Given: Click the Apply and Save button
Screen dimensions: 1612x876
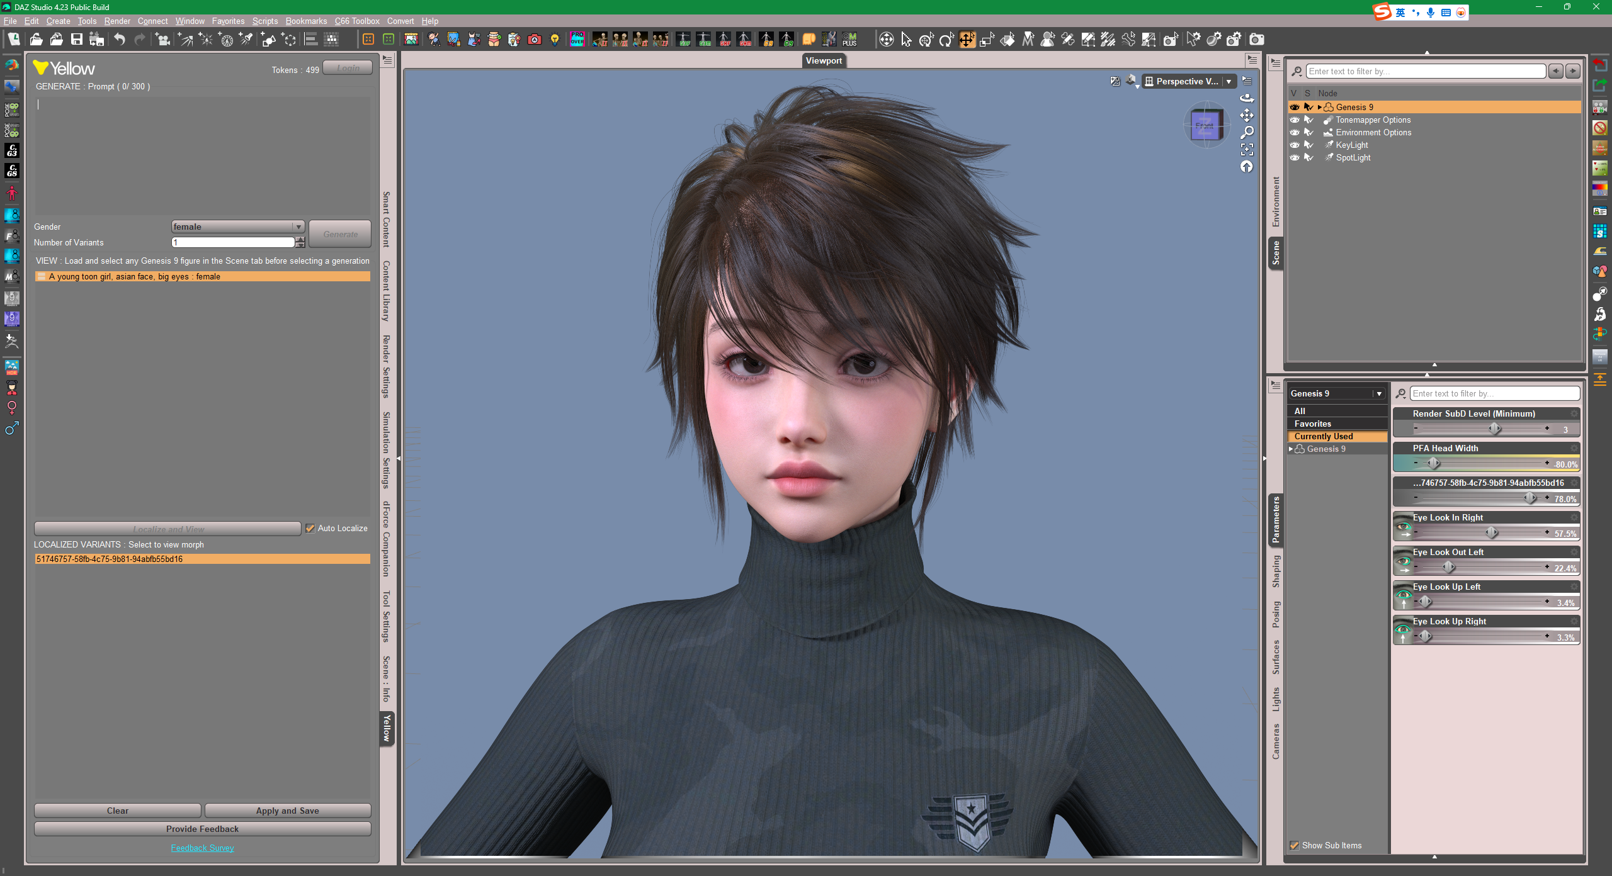Looking at the screenshot, I should (x=287, y=811).
